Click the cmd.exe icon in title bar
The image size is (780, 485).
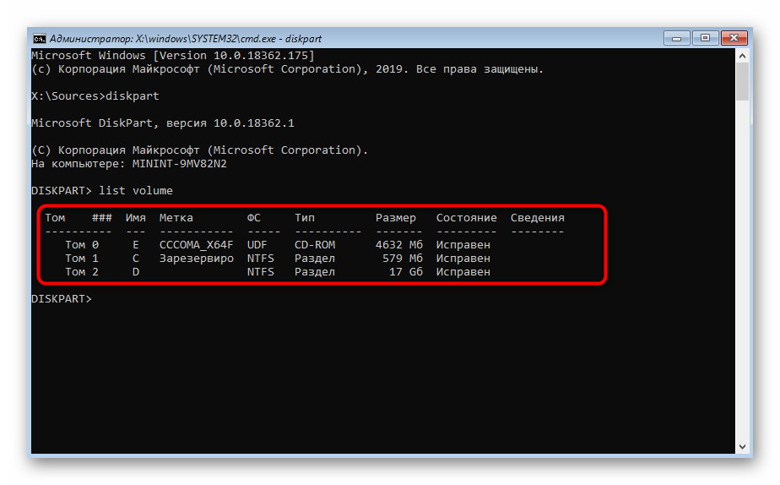[40, 38]
